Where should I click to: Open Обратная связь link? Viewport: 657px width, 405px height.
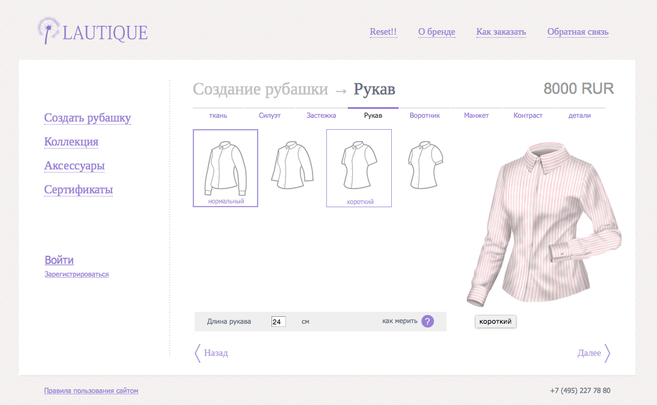point(578,32)
